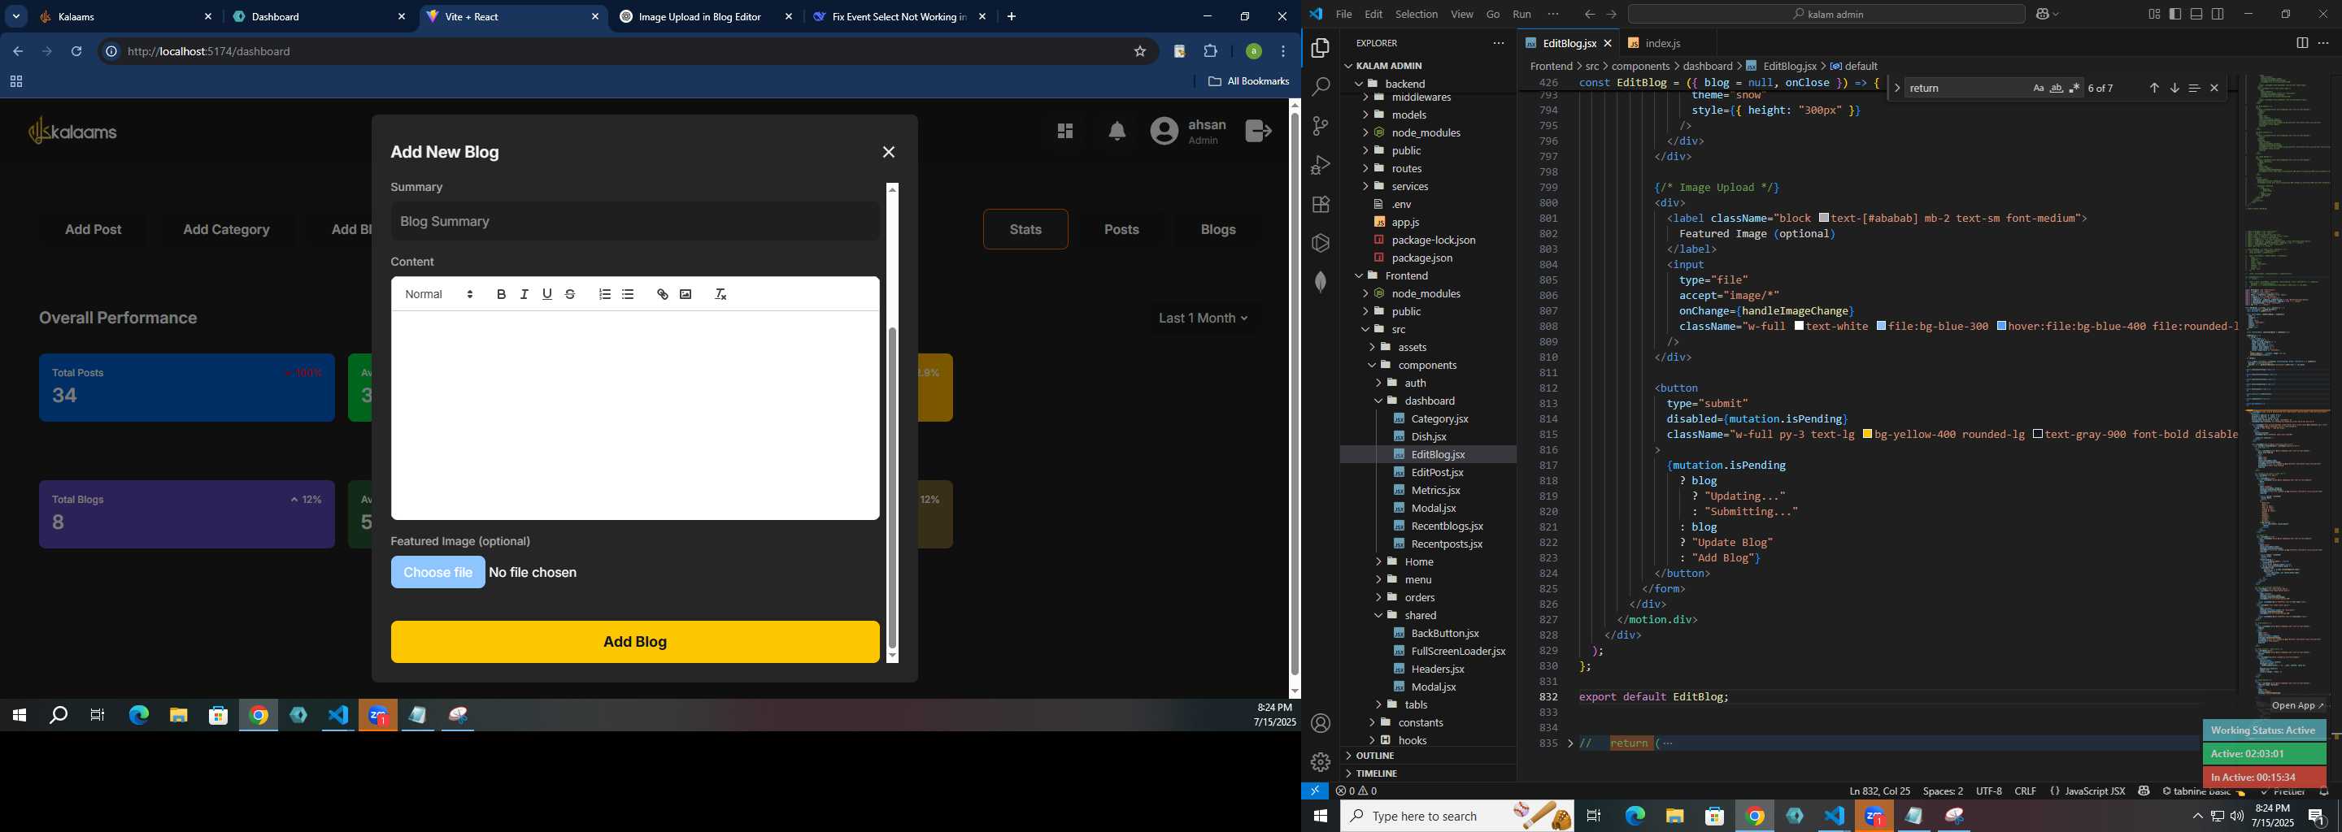Switch to the Kalaams browser tab
This screenshot has height=832, width=2342.
click(x=124, y=17)
